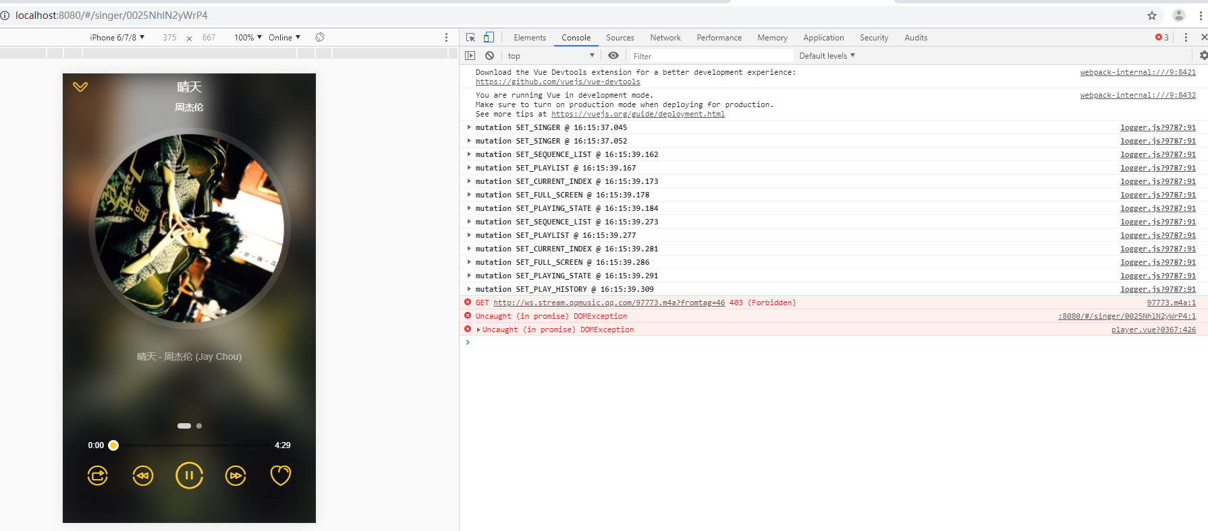Mark the song as favorite with the heart icon
This screenshot has height=531, width=1208.
pyautogui.click(x=281, y=476)
